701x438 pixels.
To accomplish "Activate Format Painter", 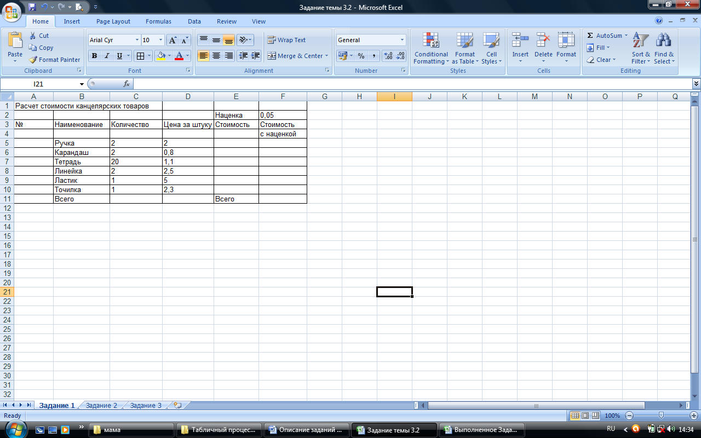I will [x=54, y=60].
